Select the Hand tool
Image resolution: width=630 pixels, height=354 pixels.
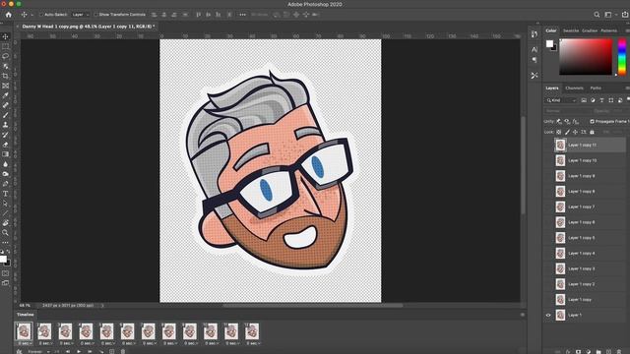coord(5,223)
